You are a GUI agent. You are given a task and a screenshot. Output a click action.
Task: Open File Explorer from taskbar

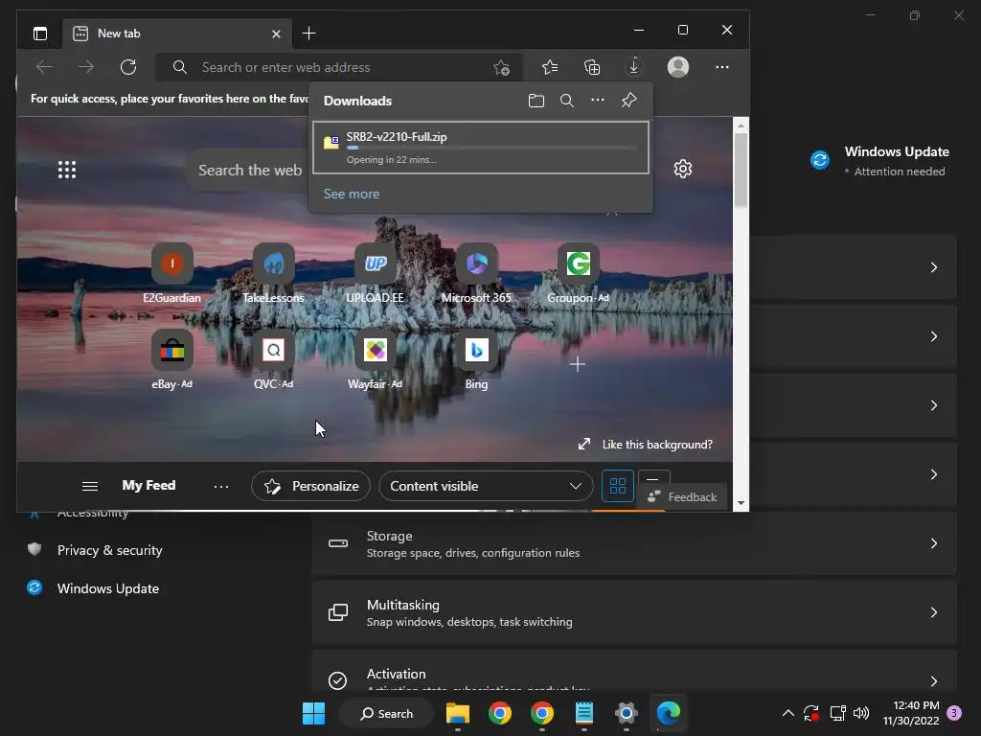coord(458,713)
